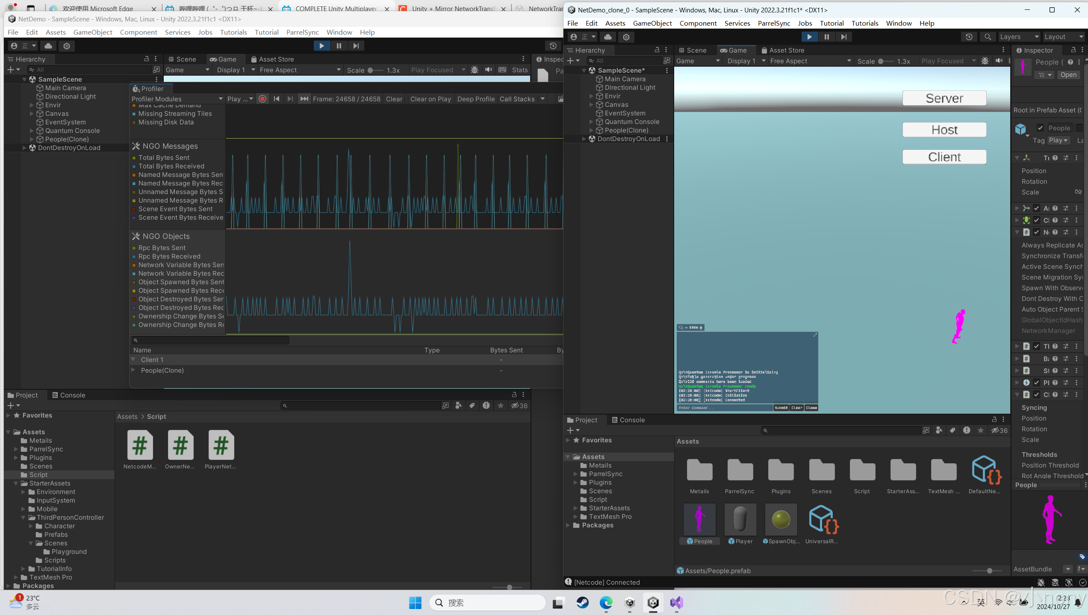Open Free Aspect dropdown in clone Game view
1088x615 pixels.
pos(810,61)
